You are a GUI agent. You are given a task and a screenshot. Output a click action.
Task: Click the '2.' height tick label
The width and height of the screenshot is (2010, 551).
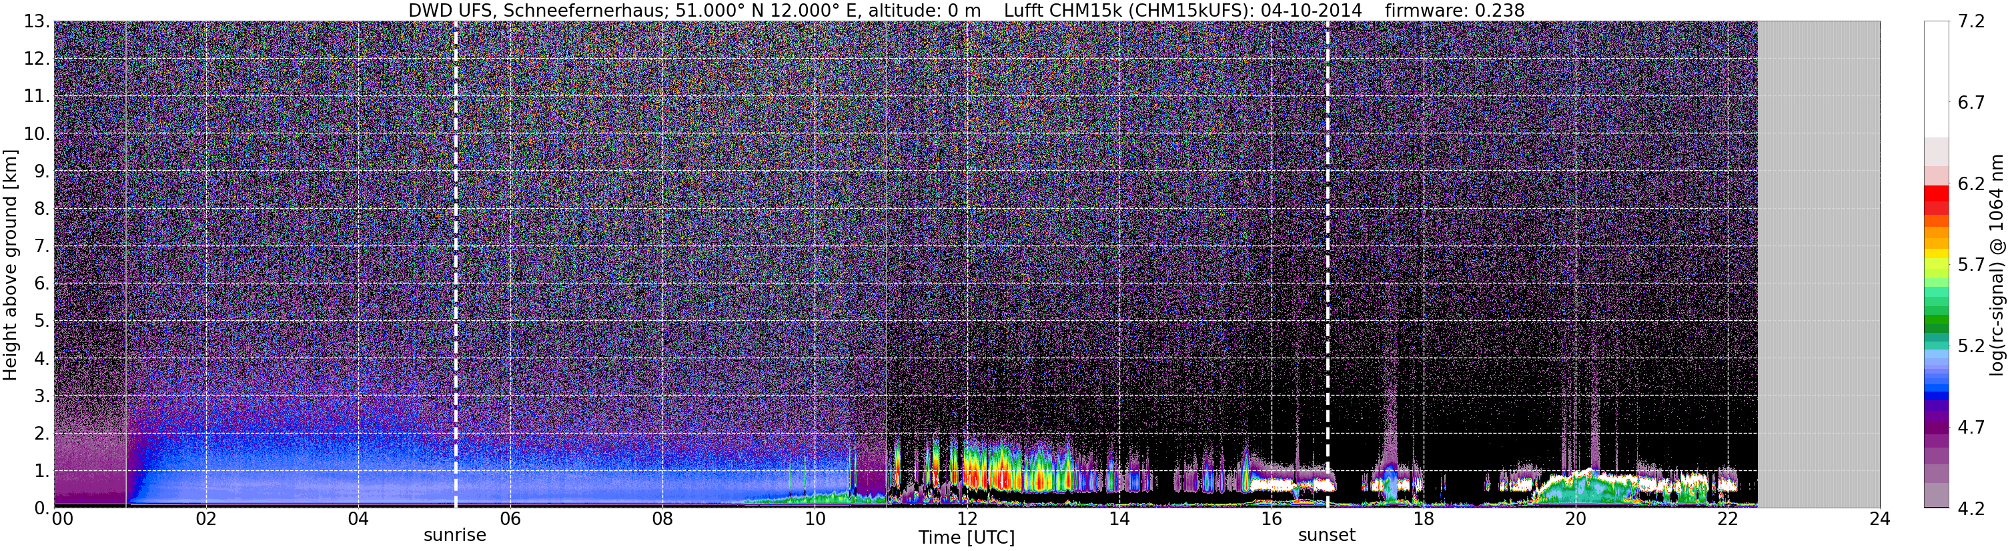click(42, 433)
